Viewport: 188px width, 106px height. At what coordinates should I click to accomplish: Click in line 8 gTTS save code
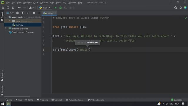[x=72, y=50]
